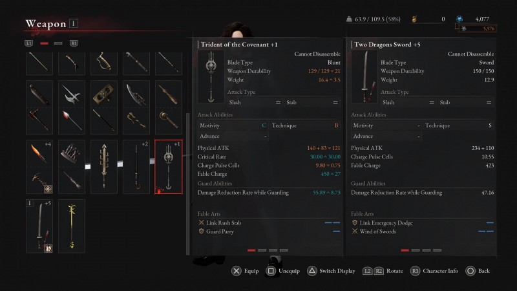Image resolution: width=517 pixels, height=291 pixels.
Task: Toggle Switch Display view
Action: (x=332, y=271)
